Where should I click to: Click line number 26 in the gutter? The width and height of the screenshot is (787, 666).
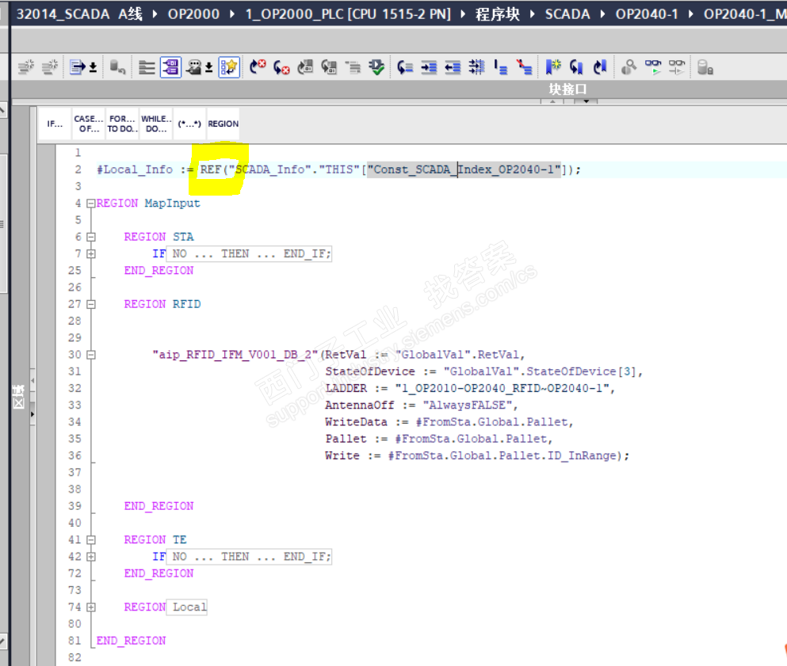pos(74,287)
